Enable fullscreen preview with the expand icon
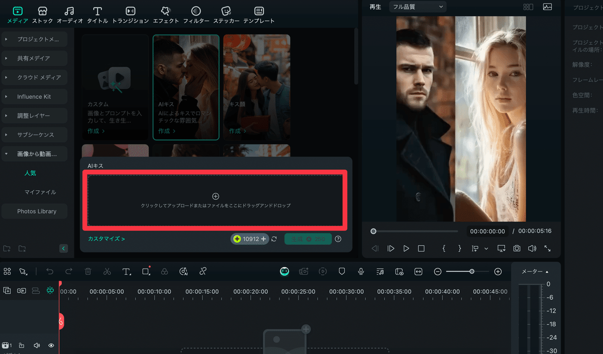 (547, 248)
